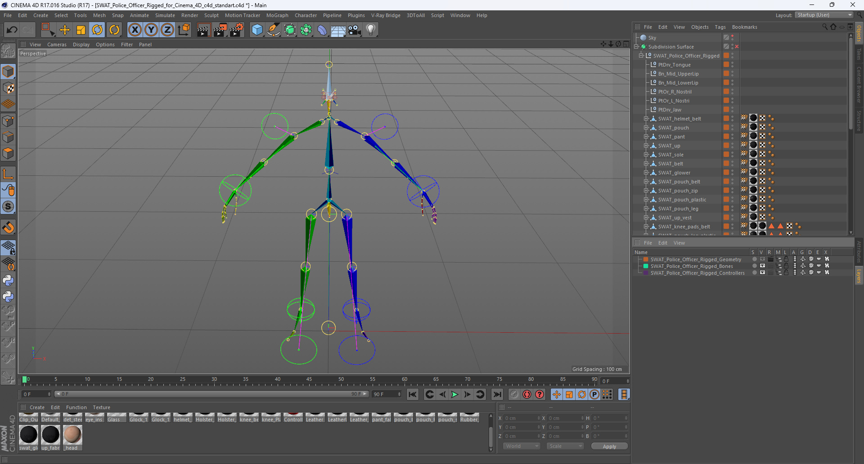Toggle solo for Bones layer
The height and width of the screenshot is (464, 864).
click(x=755, y=266)
